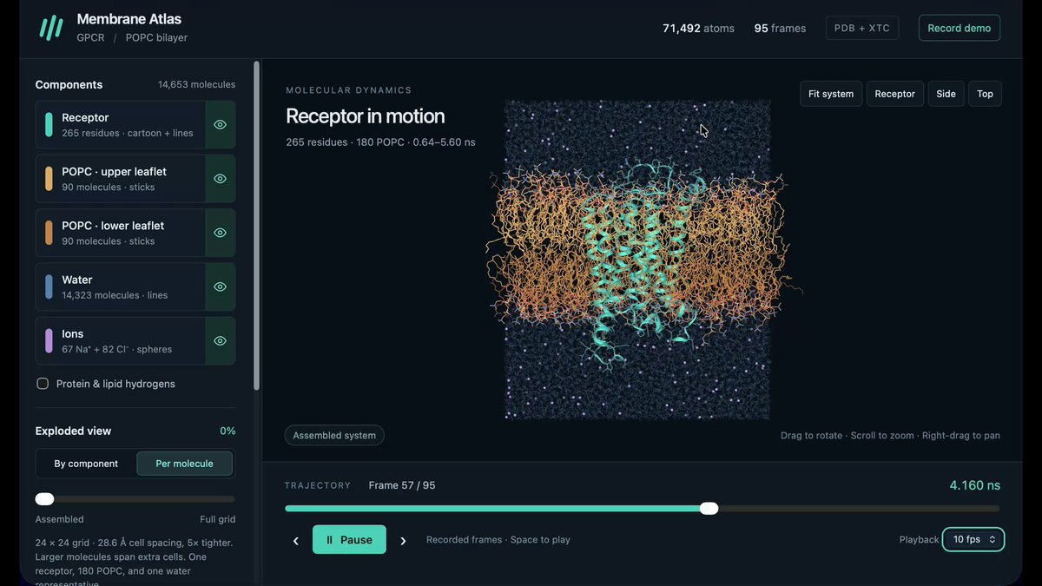The image size is (1042, 586).
Task: Switch exploded view to By component
Action: click(x=86, y=464)
